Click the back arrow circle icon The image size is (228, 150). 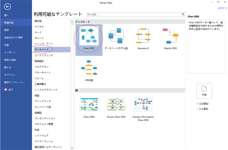[7, 7]
